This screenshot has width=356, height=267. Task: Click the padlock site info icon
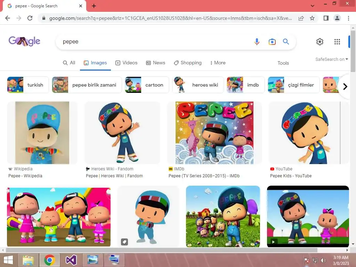tap(44, 18)
